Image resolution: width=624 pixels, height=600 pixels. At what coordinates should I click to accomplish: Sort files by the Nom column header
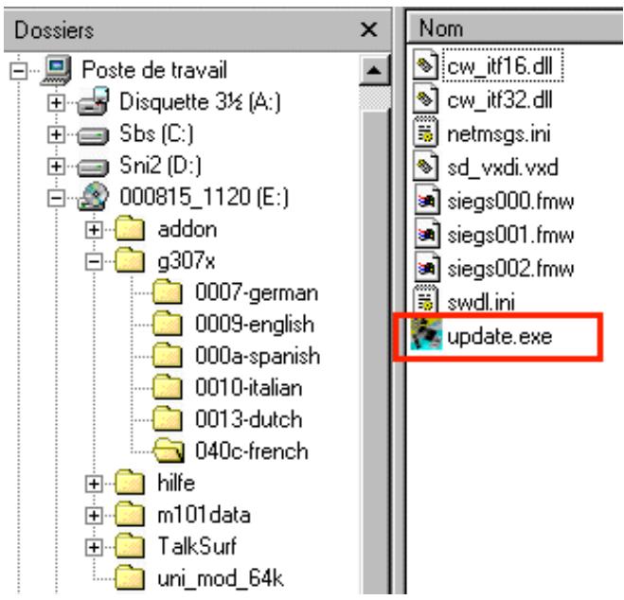[514, 28]
